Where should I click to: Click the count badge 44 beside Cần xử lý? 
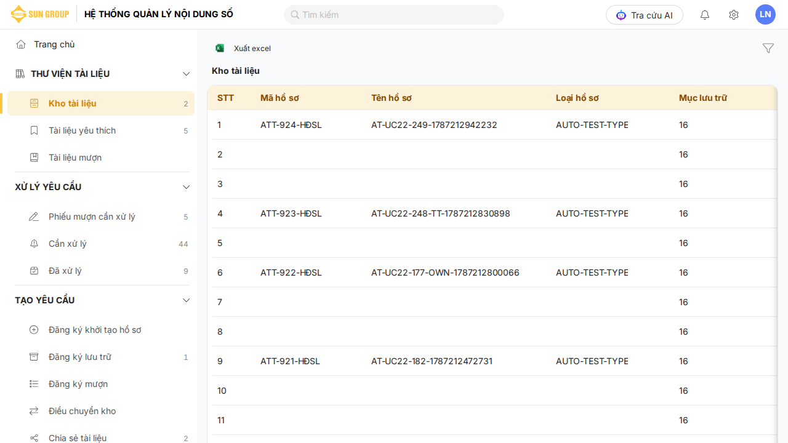[183, 244]
